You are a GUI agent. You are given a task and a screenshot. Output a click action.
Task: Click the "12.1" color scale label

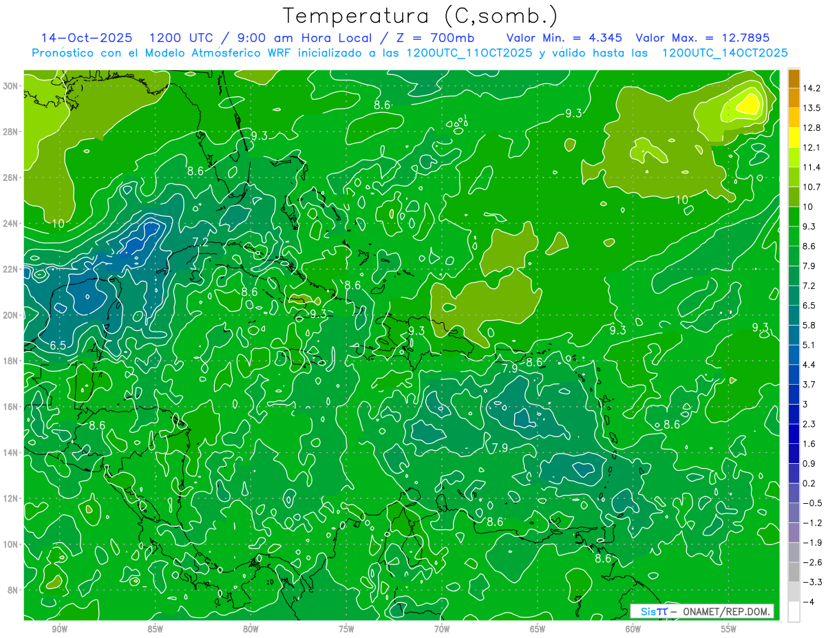pos(813,147)
